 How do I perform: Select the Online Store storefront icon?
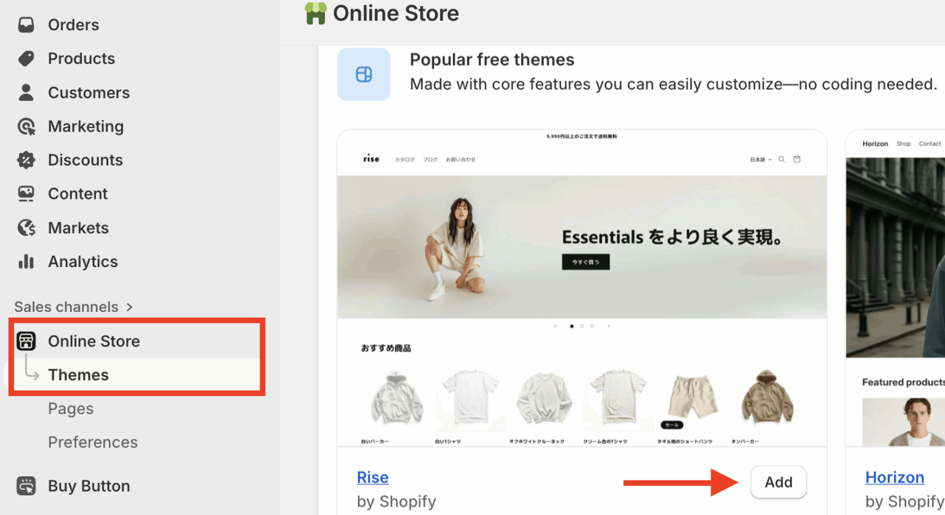pos(26,340)
